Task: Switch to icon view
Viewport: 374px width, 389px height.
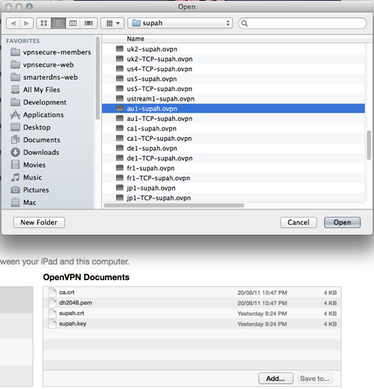Action: point(44,23)
